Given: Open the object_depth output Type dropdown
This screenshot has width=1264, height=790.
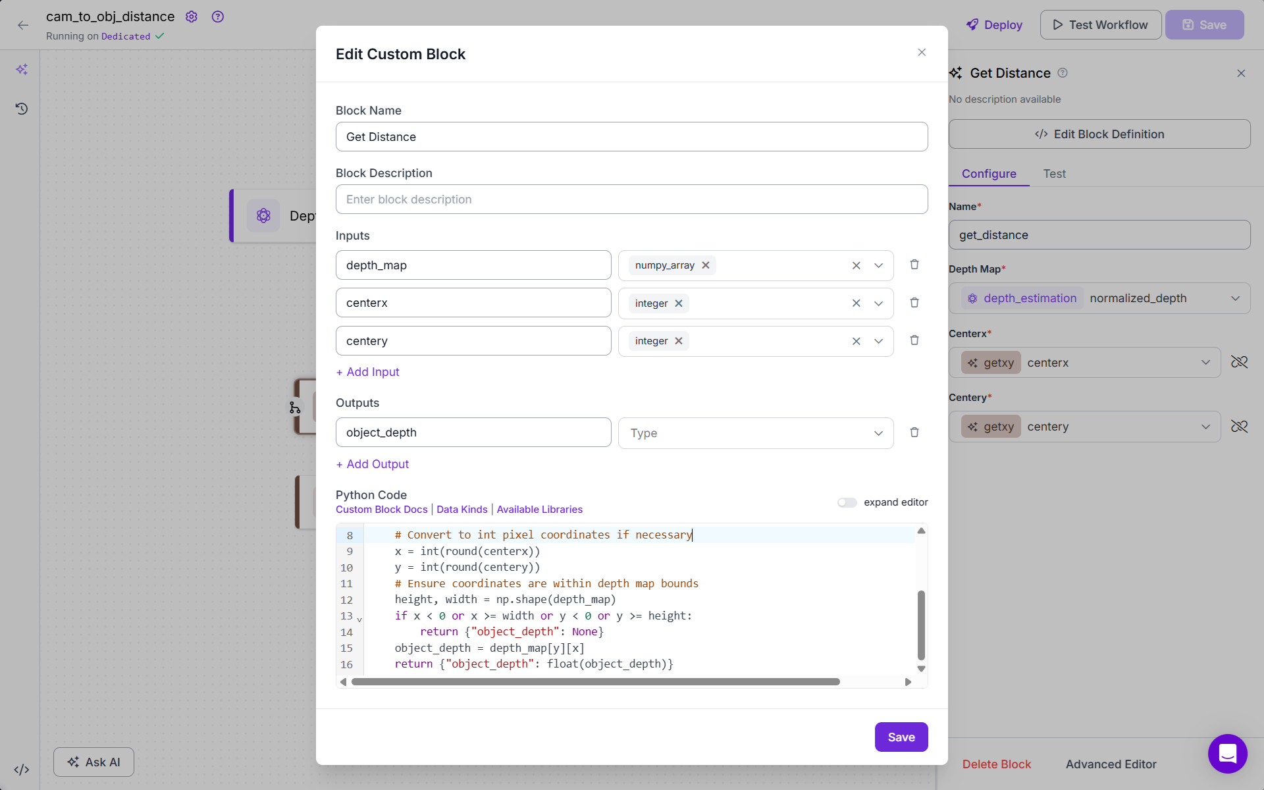Looking at the screenshot, I should pyautogui.click(x=755, y=433).
